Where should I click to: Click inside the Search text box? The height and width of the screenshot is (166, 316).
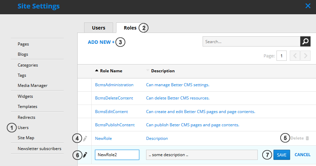click(251, 41)
